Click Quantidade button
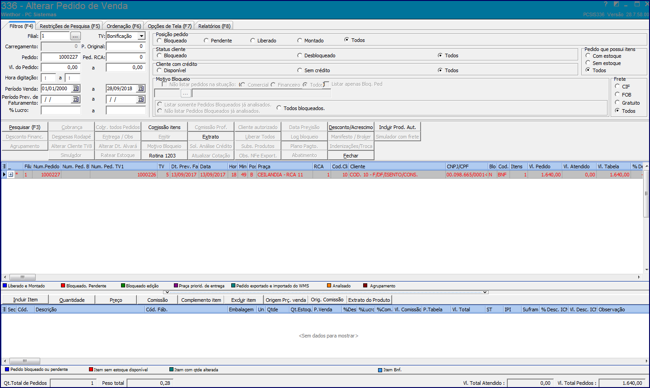This screenshot has height=388, width=650. [x=72, y=300]
